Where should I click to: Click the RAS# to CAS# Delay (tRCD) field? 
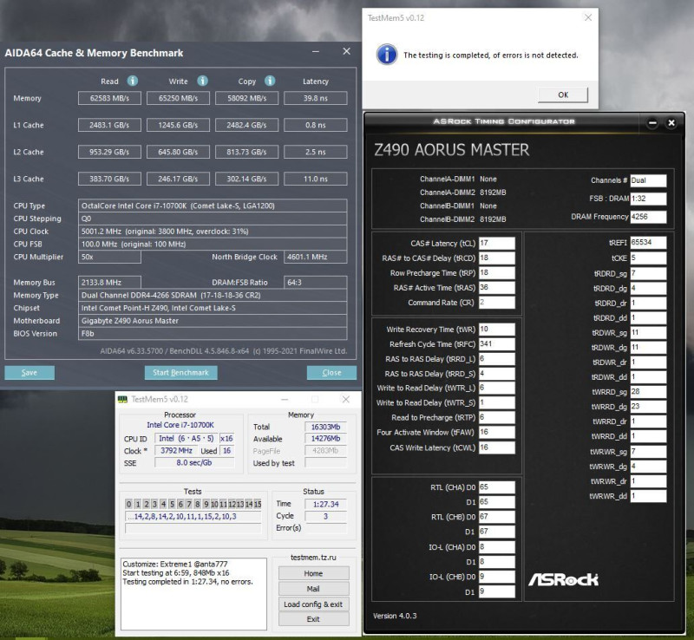pyautogui.click(x=496, y=258)
